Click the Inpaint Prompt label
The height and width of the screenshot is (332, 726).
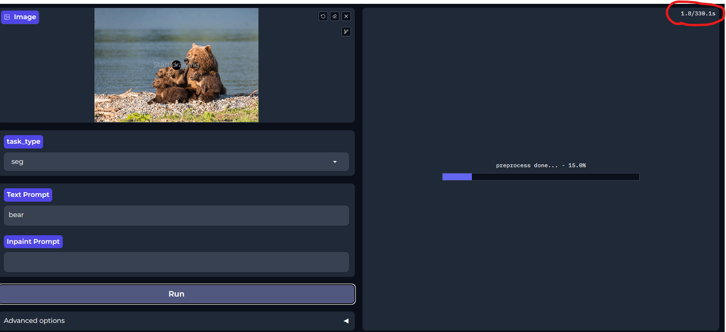33,241
